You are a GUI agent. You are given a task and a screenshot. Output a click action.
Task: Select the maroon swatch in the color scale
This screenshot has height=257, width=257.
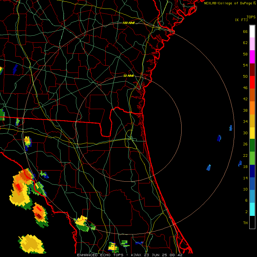[252, 70]
